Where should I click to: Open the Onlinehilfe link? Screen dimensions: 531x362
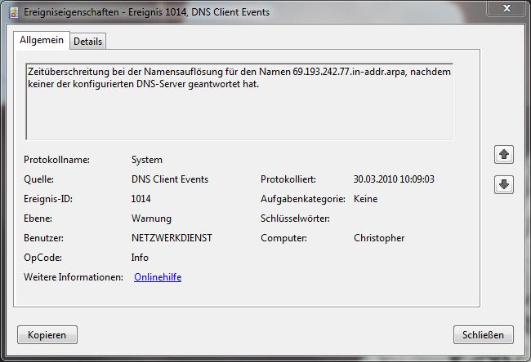(158, 277)
